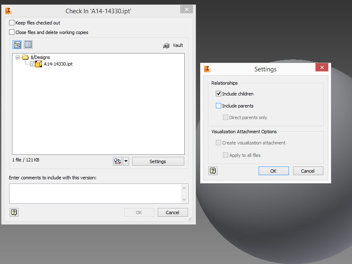Select the A14-14330.ipt tree row

tap(58, 64)
